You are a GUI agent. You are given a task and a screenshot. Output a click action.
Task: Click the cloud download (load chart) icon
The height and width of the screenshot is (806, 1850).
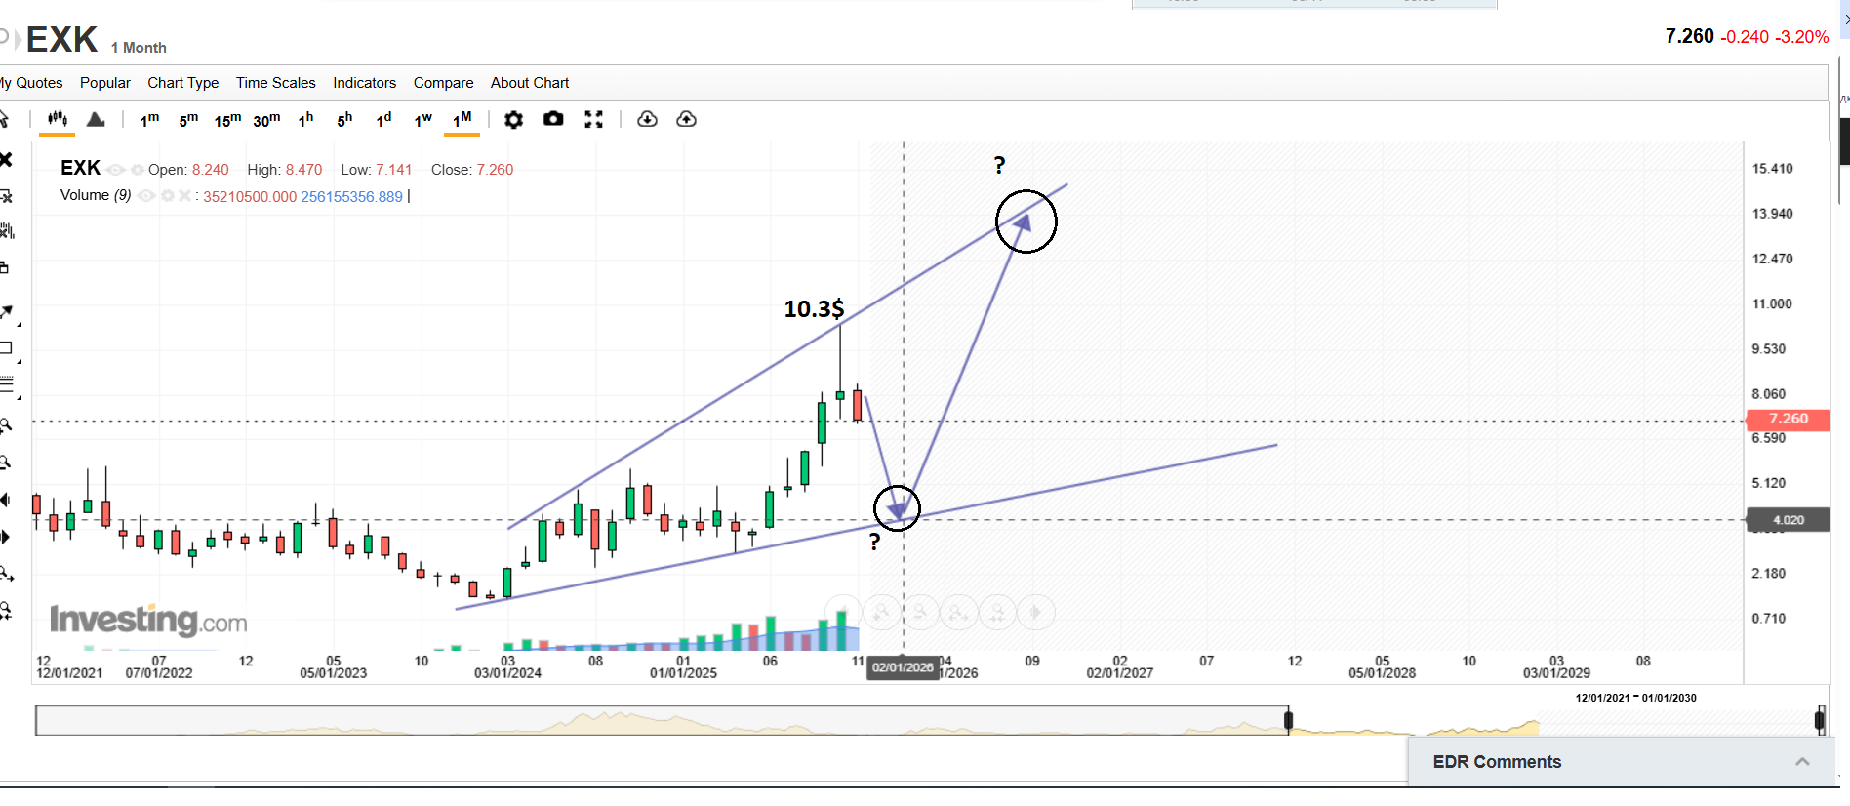[647, 119]
